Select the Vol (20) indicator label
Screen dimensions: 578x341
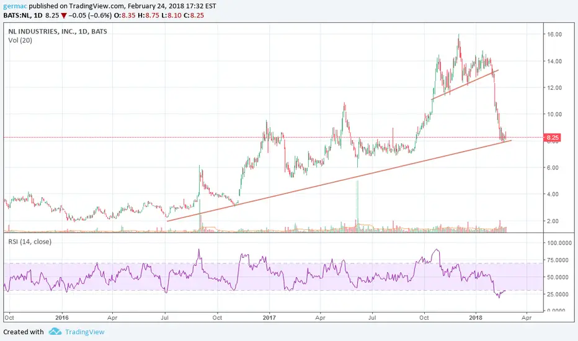point(20,40)
